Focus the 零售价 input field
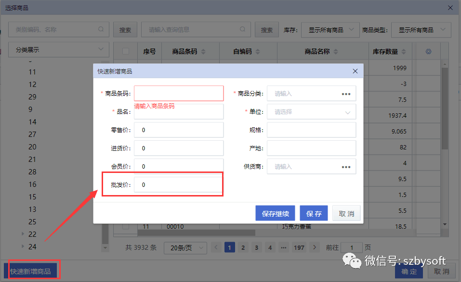The width and height of the screenshot is (461, 282). (x=179, y=130)
